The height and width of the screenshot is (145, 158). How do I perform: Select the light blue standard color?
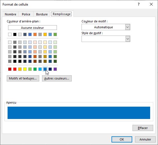(x=40, y=69)
